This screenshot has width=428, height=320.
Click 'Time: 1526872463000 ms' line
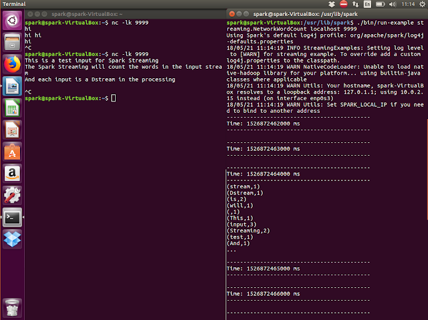point(263,149)
